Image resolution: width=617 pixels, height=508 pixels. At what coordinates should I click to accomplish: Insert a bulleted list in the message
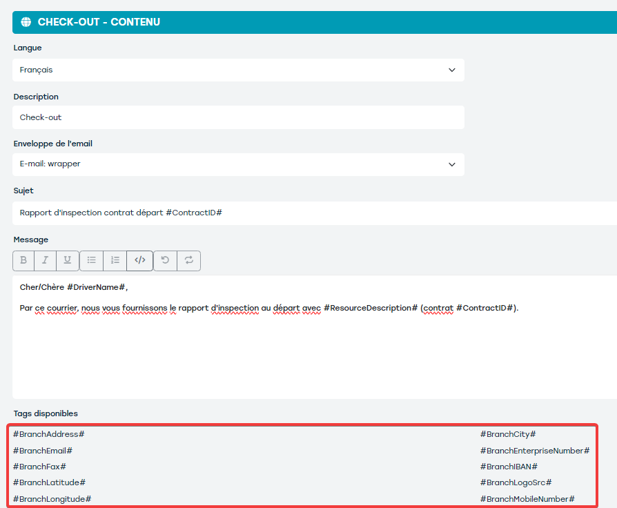coord(91,260)
